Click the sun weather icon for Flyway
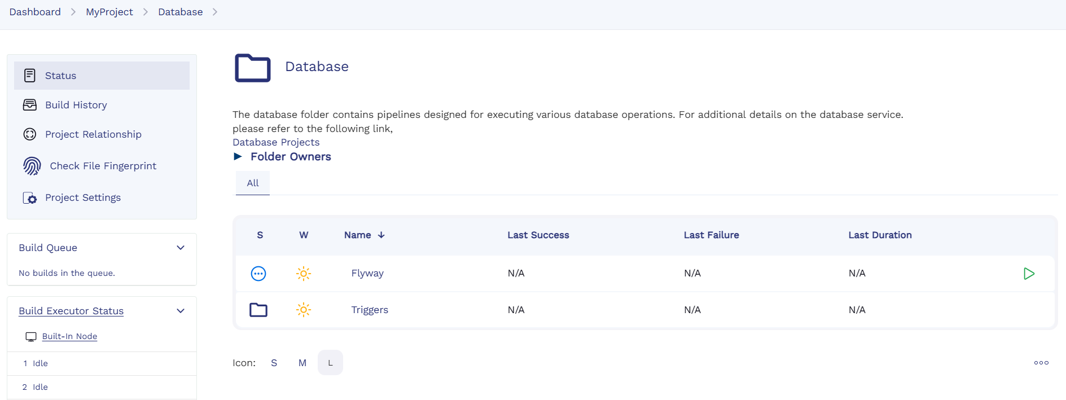 [x=304, y=274]
